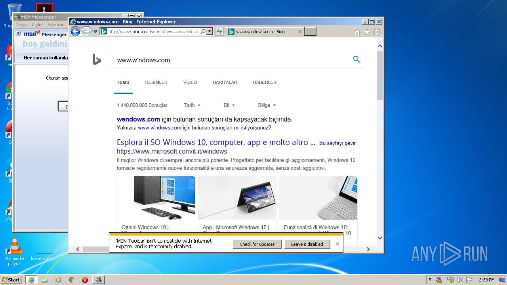Screen dimensions: 507x285
Task: Click the 2:39 PM taskbar clock
Action: (486, 280)
